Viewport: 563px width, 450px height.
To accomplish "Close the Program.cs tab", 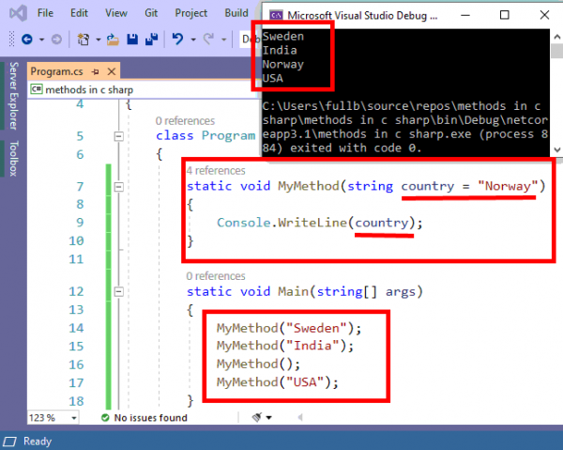I will pyautogui.click(x=110, y=72).
